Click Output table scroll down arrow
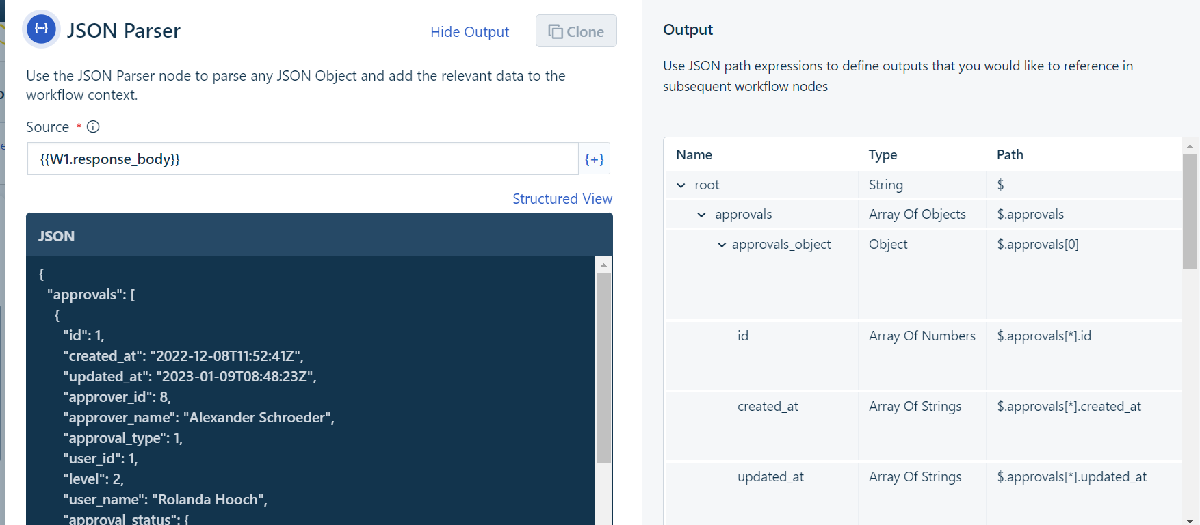This screenshot has height=525, width=1200. click(x=1190, y=520)
